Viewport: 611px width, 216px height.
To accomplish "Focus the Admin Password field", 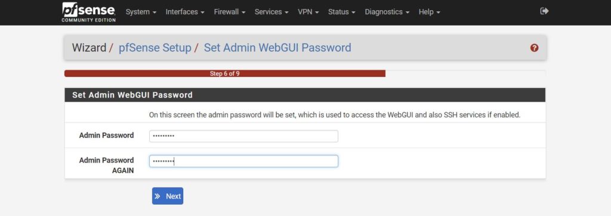I will point(243,136).
